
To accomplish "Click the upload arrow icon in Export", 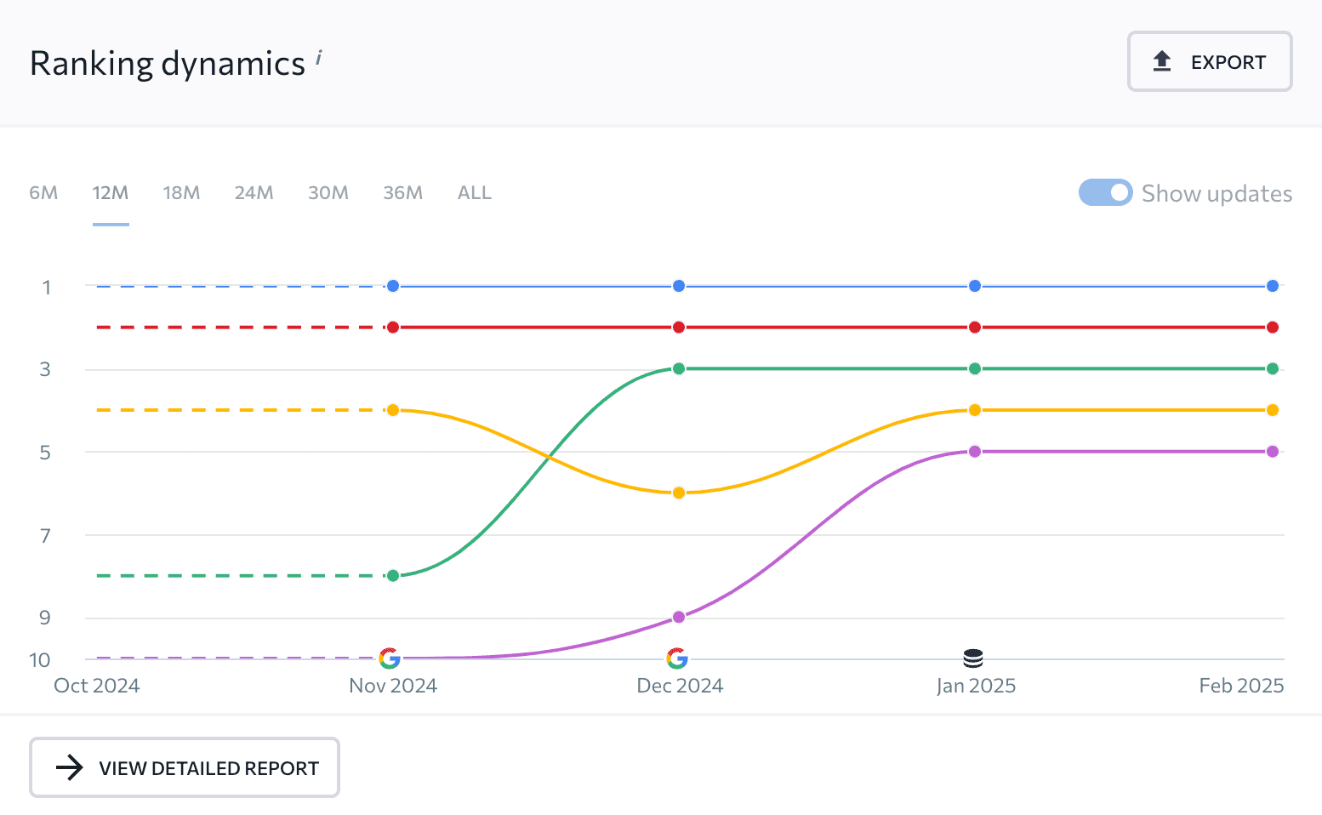I will [x=1162, y=61].
